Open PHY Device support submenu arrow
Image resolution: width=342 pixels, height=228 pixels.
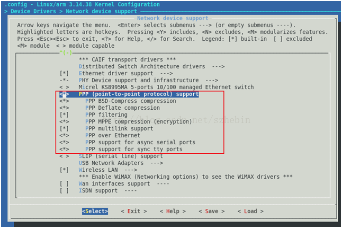212,80
